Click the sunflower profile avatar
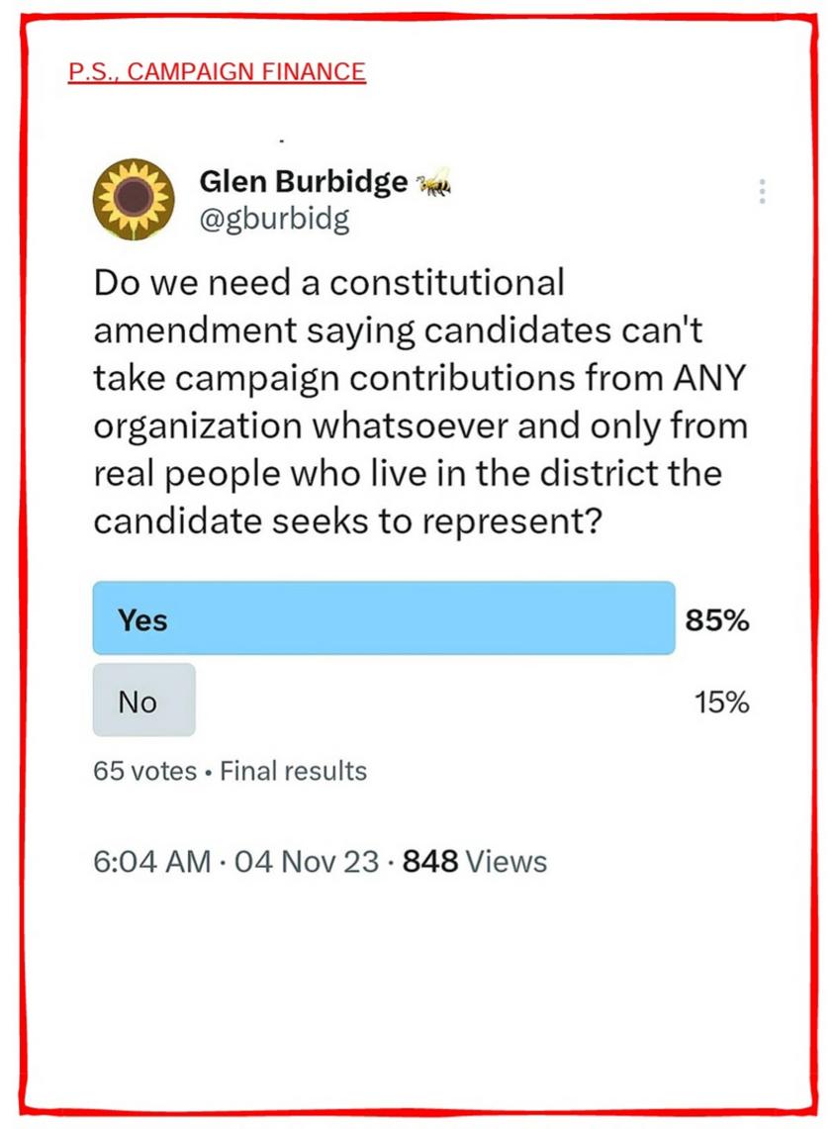Viewport: 834px width, 1129px height. pos(134,199)
